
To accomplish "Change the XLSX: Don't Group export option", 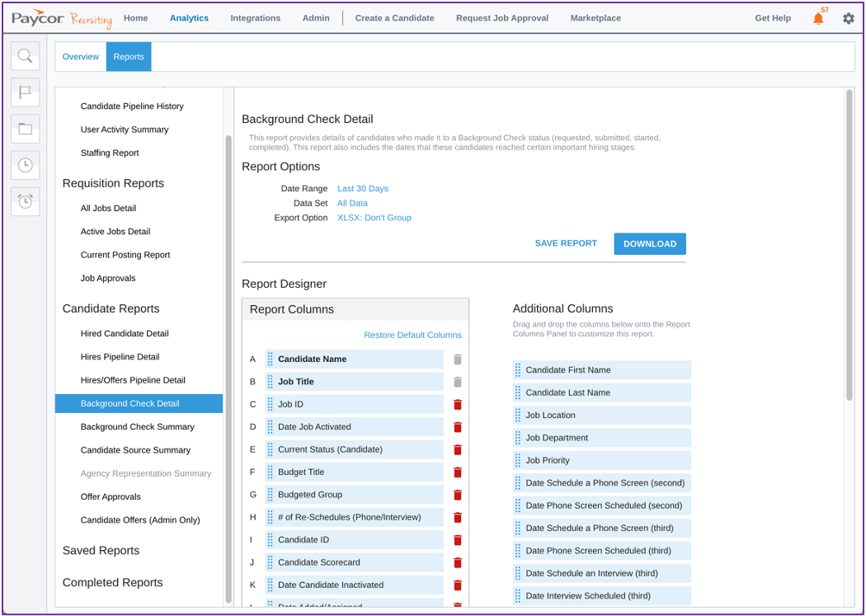I will [374, 218].
